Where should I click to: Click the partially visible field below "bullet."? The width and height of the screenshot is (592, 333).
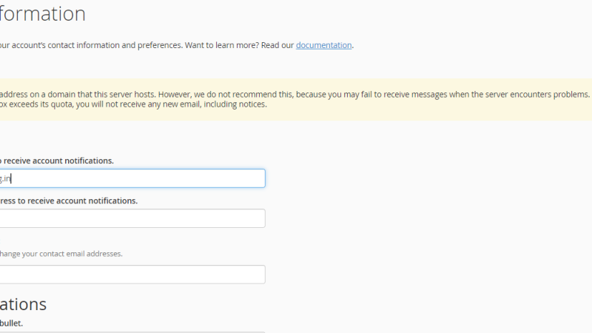tap(132, 332)
